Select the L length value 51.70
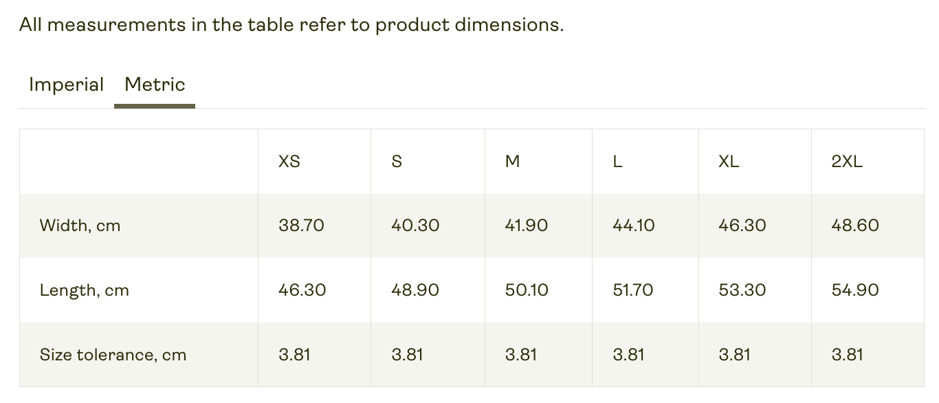939x403 pixels. coord(633,290)
